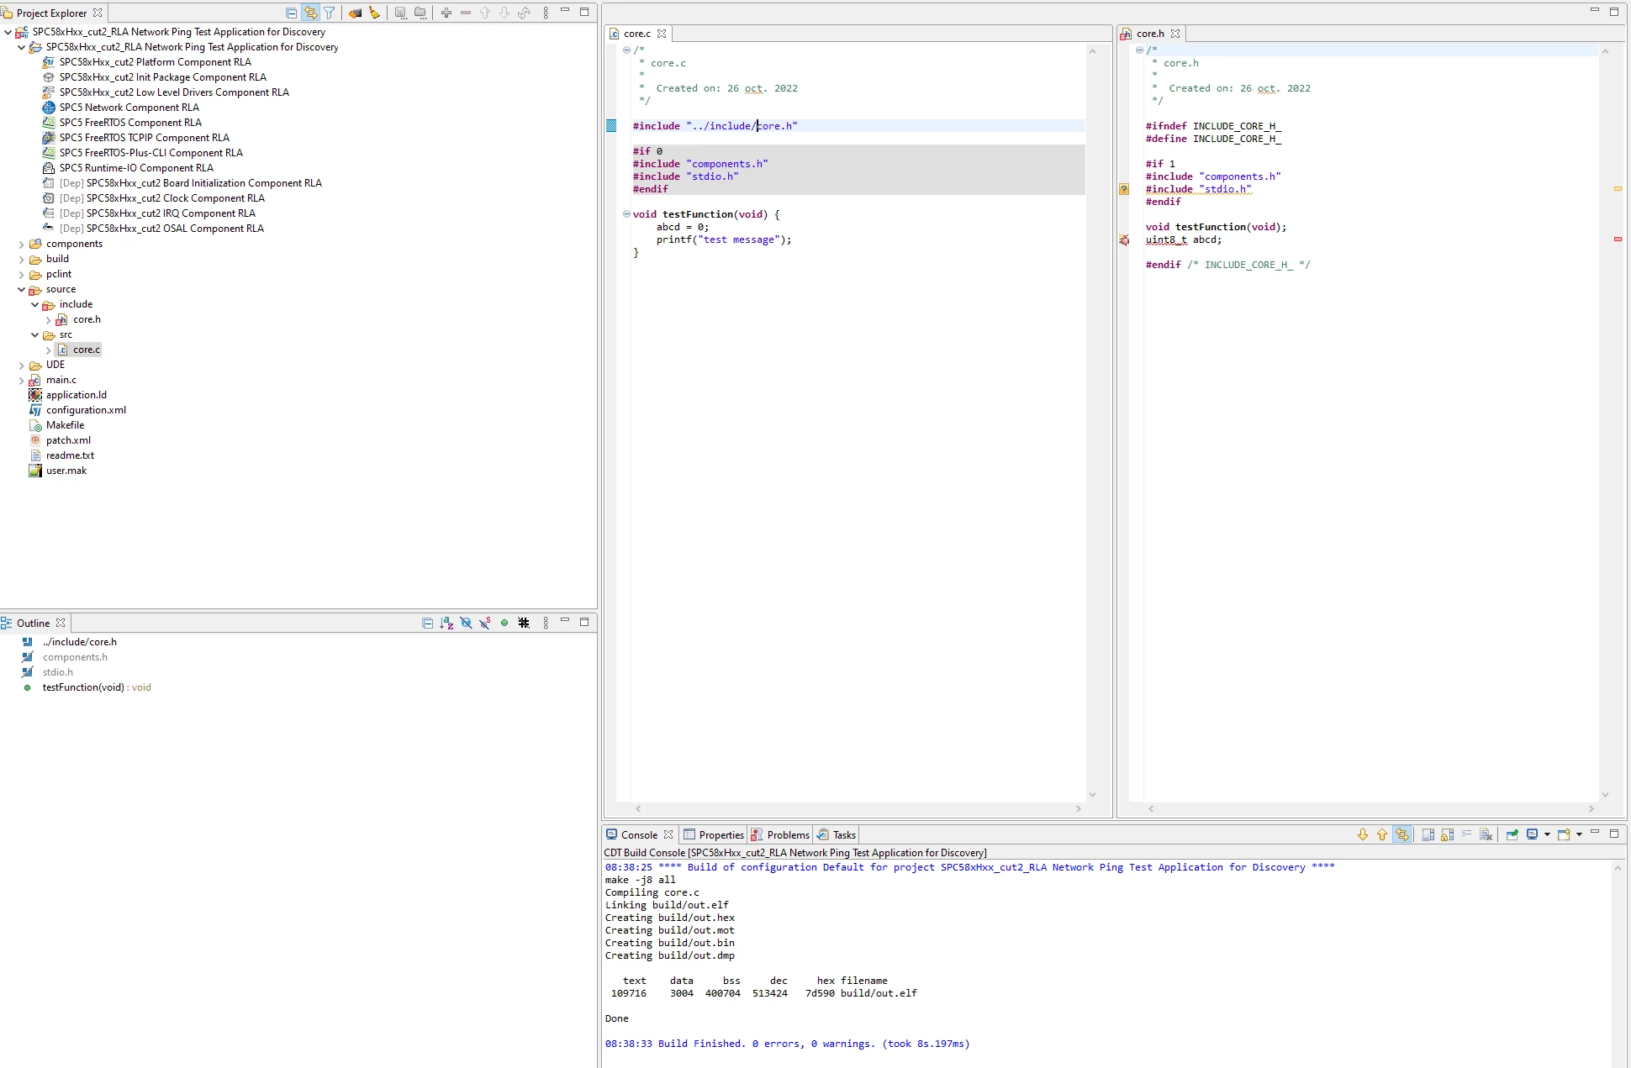Fold the testFunction block in core.c

pos(626,213)
